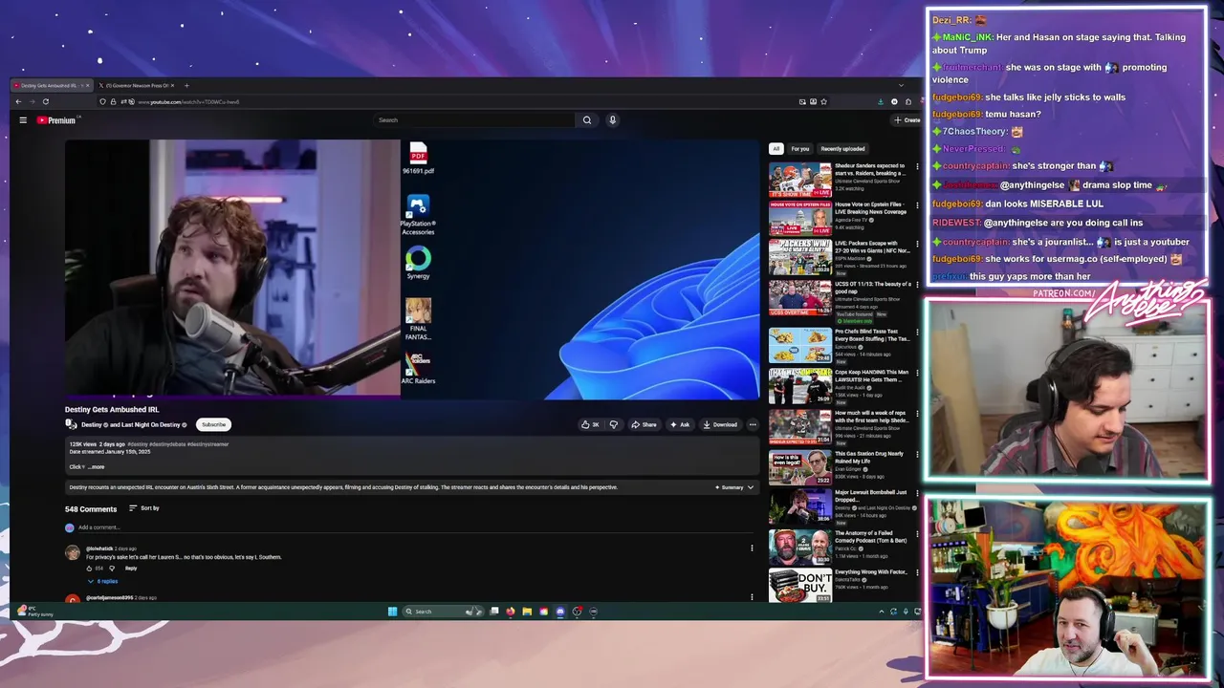The height and width of the screenshot is (688, 1224).
Task: Subscribe to the Destiny channel
Action: point(213,424)
